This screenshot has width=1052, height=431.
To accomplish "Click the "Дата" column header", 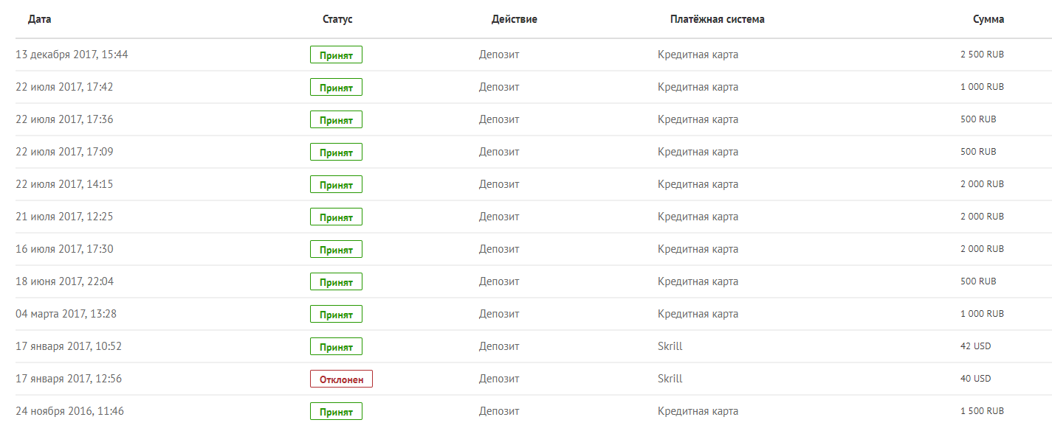I will pos(40,19).
